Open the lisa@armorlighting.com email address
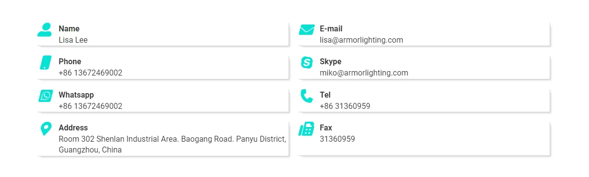This screenshot has height=177, width=589. (361, 40)
